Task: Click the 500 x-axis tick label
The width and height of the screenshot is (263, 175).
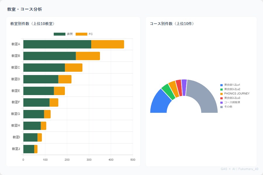Action: [x=133, y=160]
